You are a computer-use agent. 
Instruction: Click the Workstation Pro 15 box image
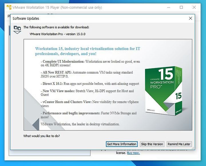[x=164, y=91]
